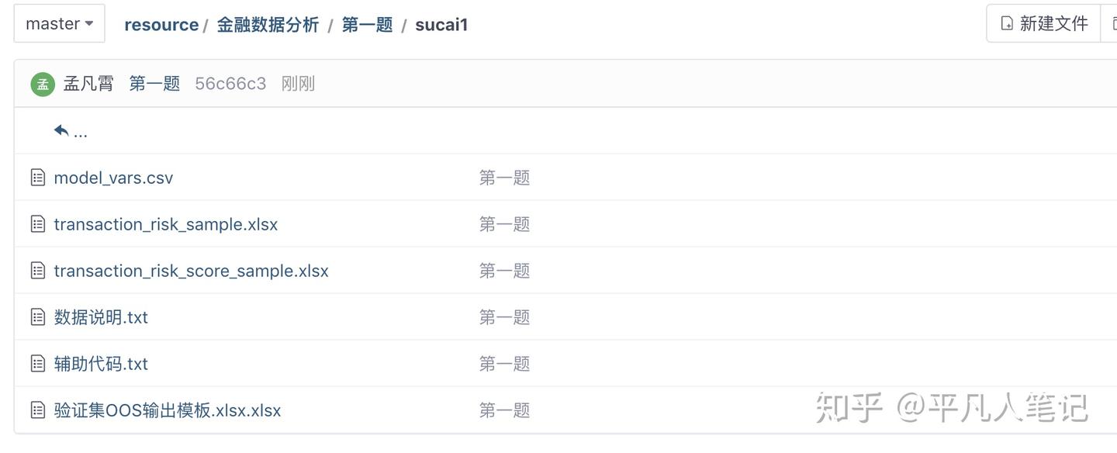1117x453 pixels.
Task: Navigate to the 第一题 breadcrumb folder
Action: 367,25
